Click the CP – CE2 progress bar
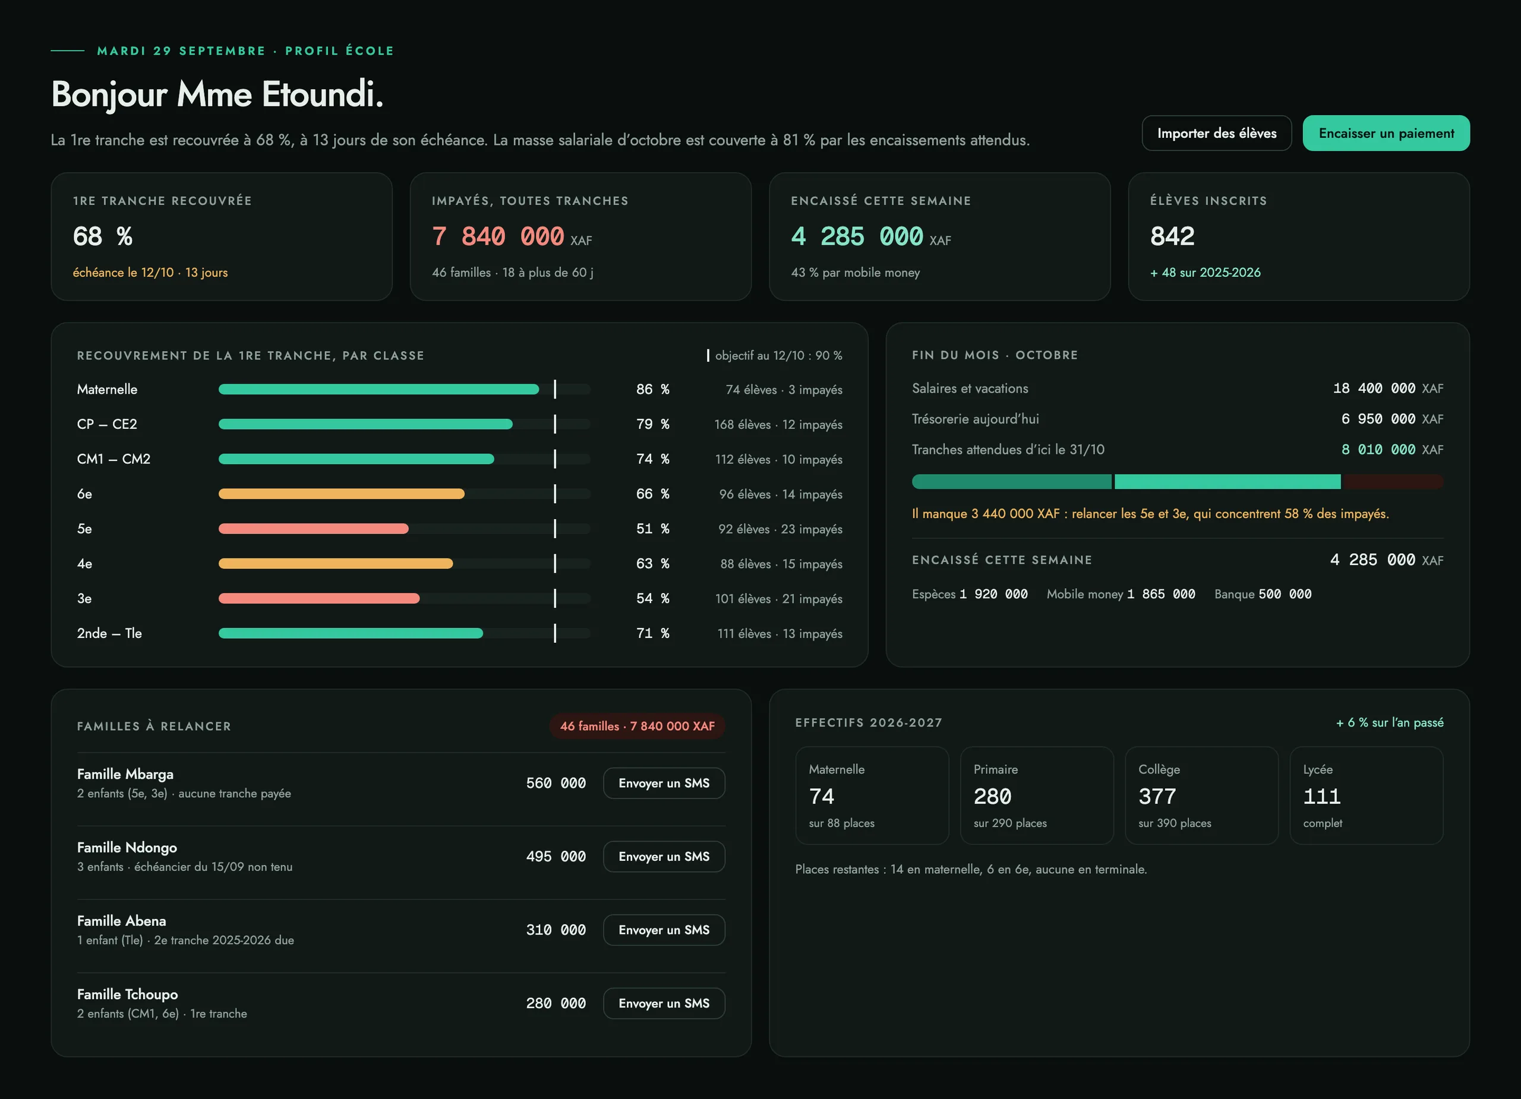1521x1099 pixels. click(x=405, y=424)
